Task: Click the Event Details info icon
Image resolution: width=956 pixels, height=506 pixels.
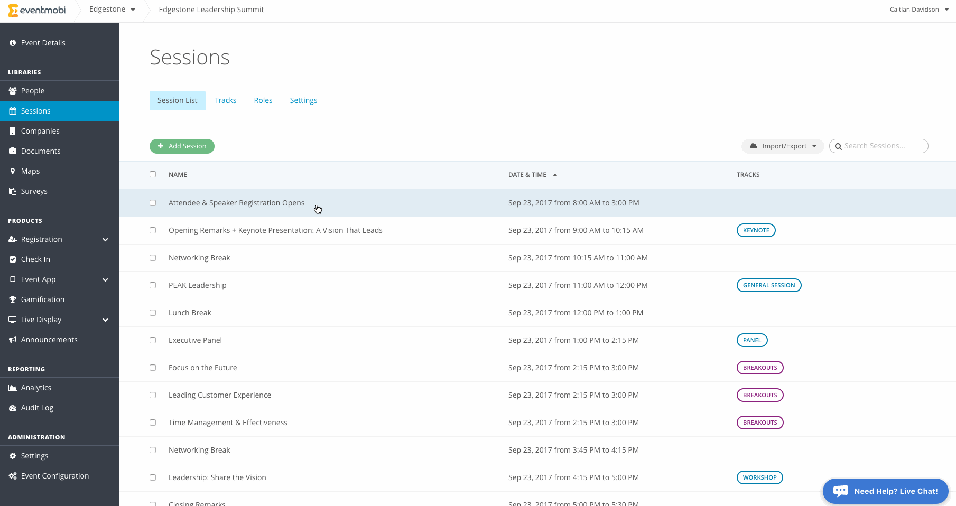Action: pos(13,43)
